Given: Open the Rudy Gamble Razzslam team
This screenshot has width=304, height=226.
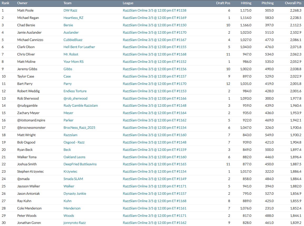Looking at the screenshot, I should tap(81, 106).
